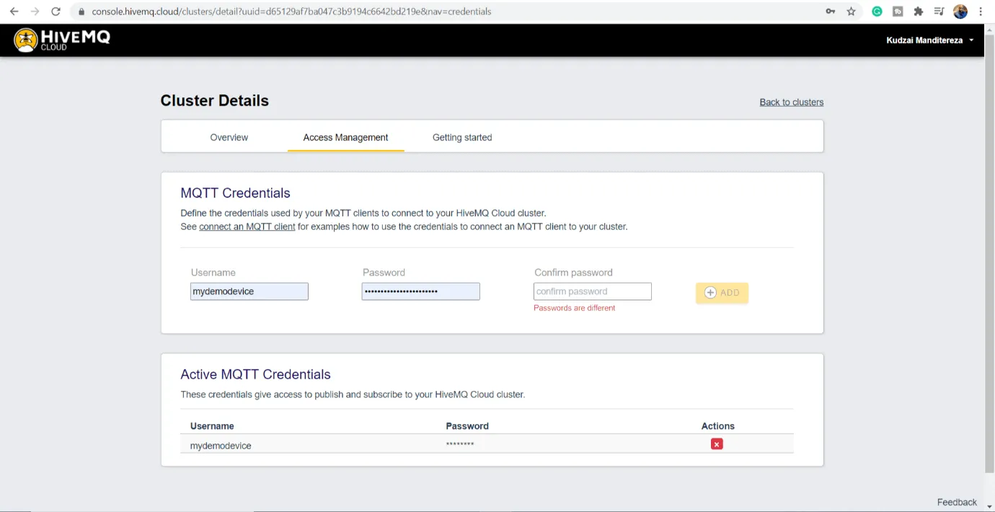
Task: Click the scrollbar down arrow
Action: (989, 506)
